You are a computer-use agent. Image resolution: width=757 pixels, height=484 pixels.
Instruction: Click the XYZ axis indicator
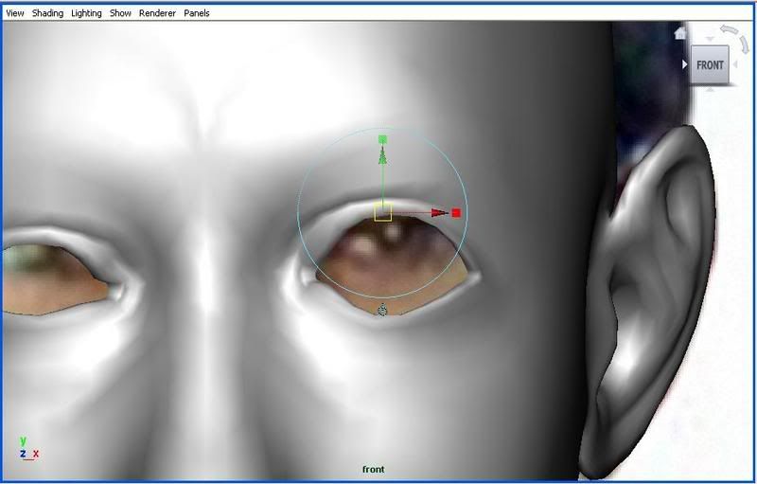[28, 448]
